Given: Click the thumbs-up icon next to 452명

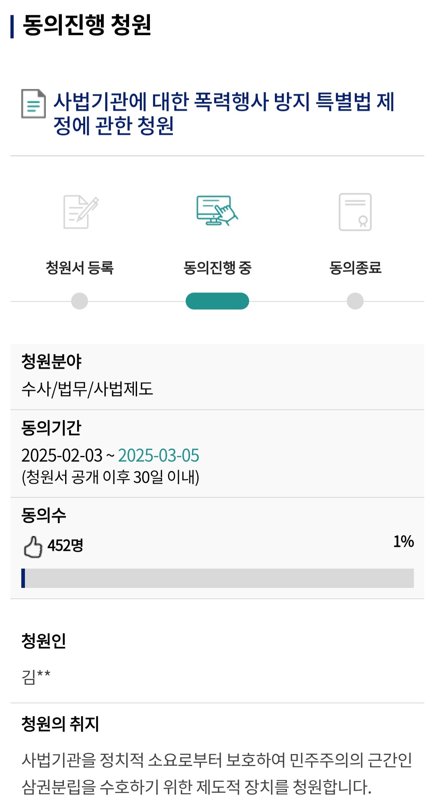Looking at the screenshot, I should point(33,547).
